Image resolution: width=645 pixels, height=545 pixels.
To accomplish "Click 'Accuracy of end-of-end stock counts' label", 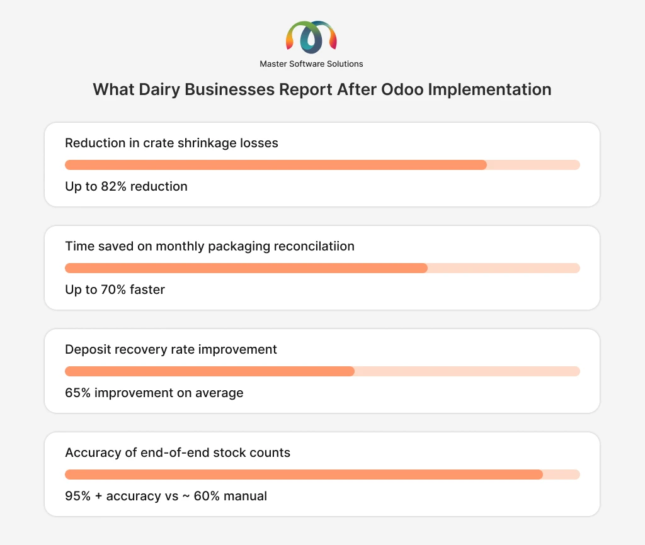I will [178, 452].
